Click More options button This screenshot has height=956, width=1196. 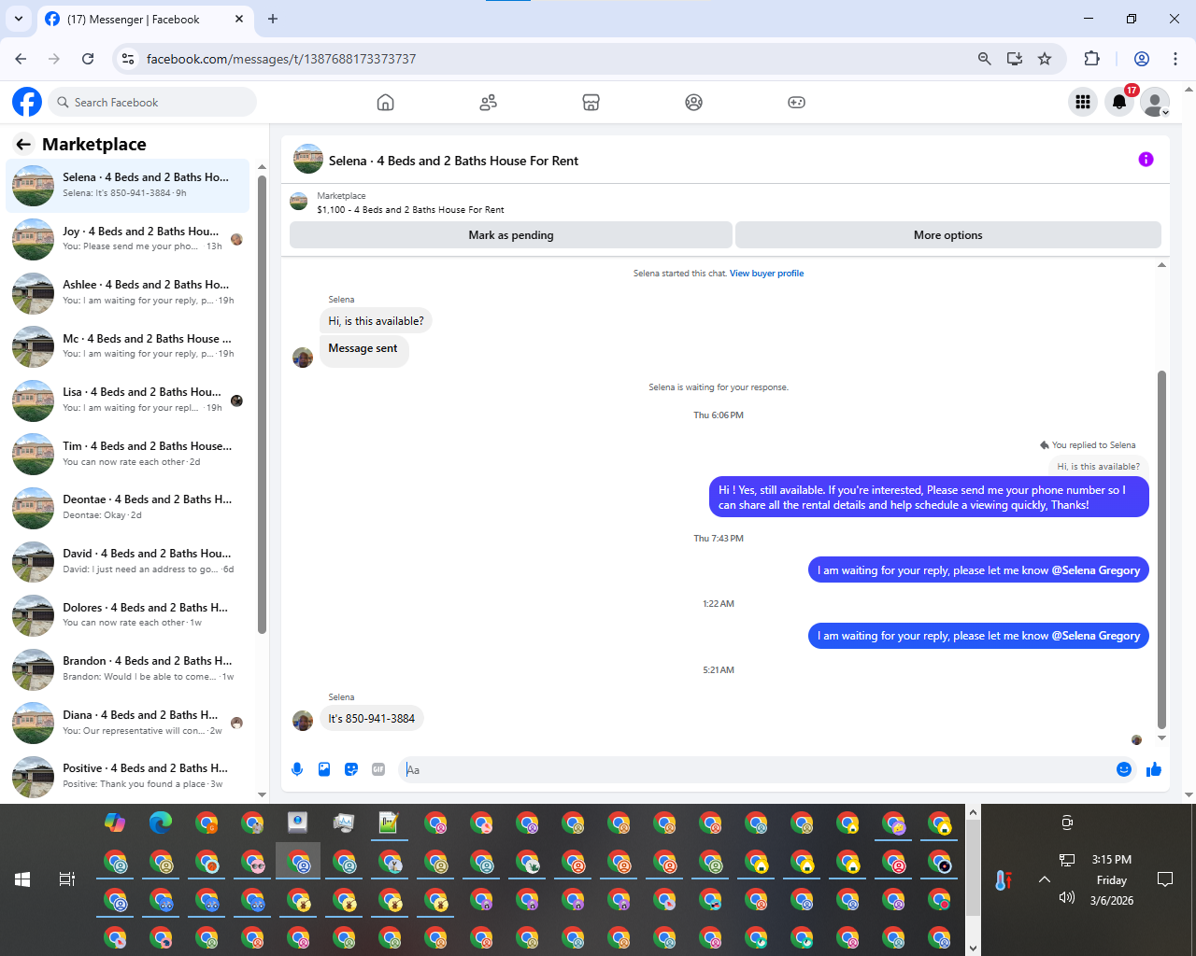[948, 235]
